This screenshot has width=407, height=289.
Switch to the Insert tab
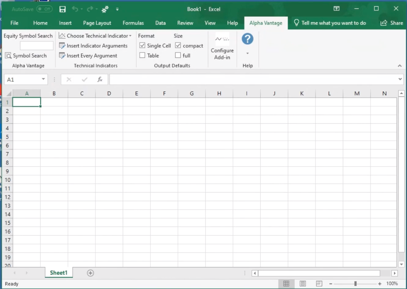[x=65, y=23]
